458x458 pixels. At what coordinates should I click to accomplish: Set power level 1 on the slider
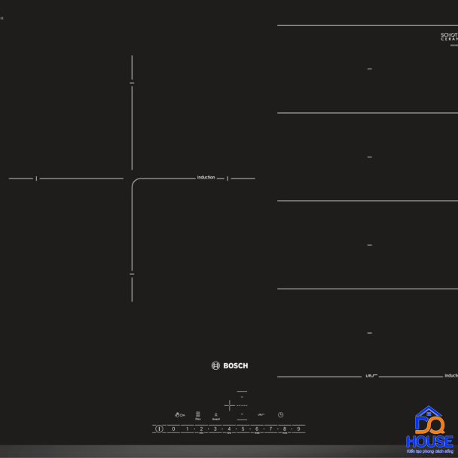click(188, 429)
